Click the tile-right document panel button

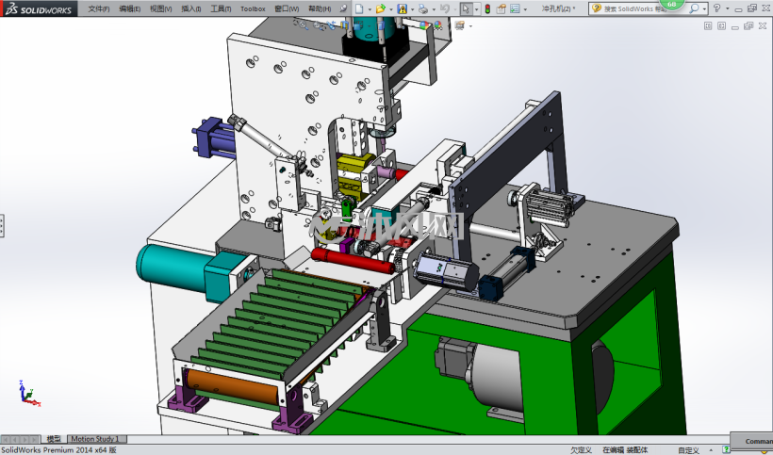(x=722, y=26)
